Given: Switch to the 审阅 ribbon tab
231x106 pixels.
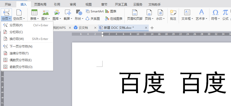Looking at the screenshot, I should [73, 4].
